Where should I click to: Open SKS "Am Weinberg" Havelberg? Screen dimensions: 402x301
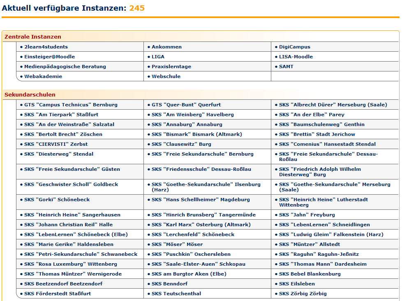tap(192, 115)
